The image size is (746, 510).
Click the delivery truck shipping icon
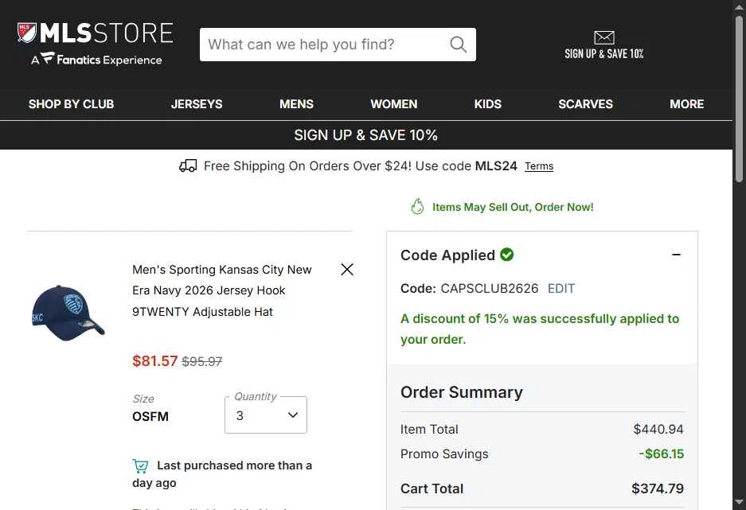[x=188, y=165]
